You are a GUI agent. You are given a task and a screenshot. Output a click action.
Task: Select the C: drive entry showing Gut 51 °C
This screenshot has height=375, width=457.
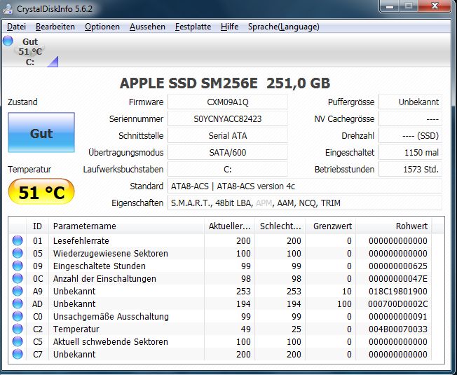pos(30,52)
